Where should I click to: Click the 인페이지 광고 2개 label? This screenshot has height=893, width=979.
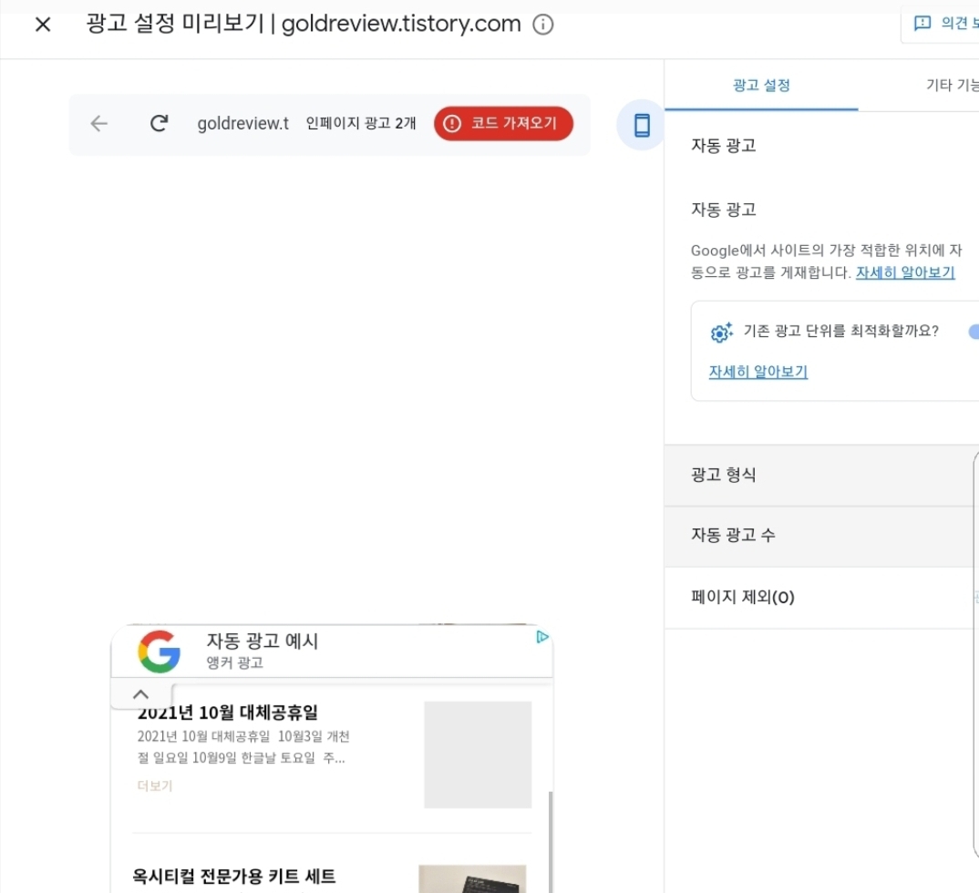click(x=361, y=123)
